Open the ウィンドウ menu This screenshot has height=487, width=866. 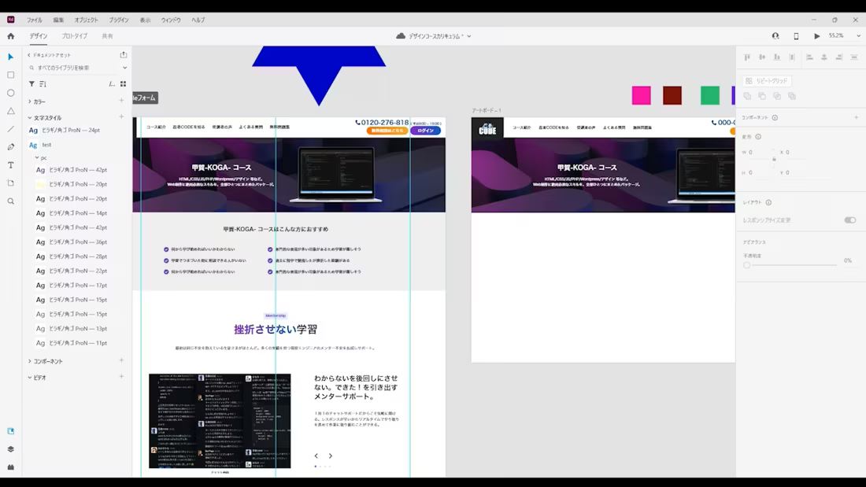click(x=171, y=20)
